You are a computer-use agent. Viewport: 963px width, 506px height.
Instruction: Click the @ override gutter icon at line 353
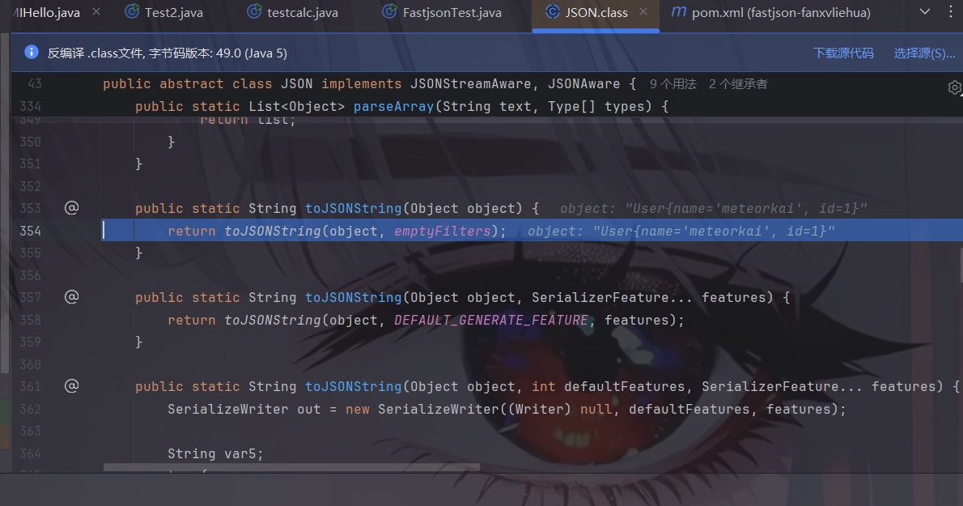(71, 208)
